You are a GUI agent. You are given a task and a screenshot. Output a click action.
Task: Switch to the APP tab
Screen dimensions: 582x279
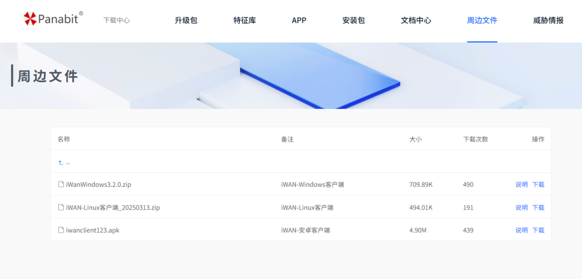tap(299, 20)
